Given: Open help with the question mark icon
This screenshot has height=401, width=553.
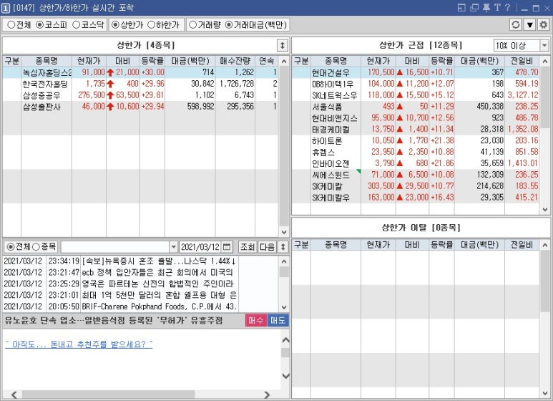Looking at the screenshot, I should coord(507,7).
